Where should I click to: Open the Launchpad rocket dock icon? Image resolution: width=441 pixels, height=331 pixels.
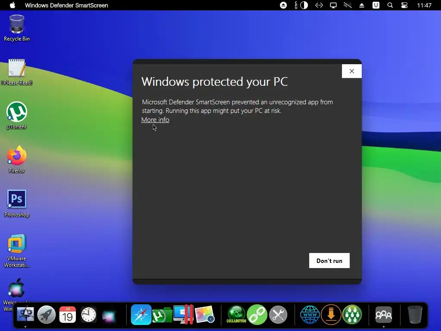tap(47, 314)
